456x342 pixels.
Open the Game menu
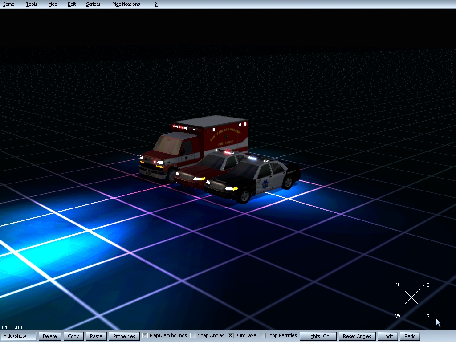[8, 4]
